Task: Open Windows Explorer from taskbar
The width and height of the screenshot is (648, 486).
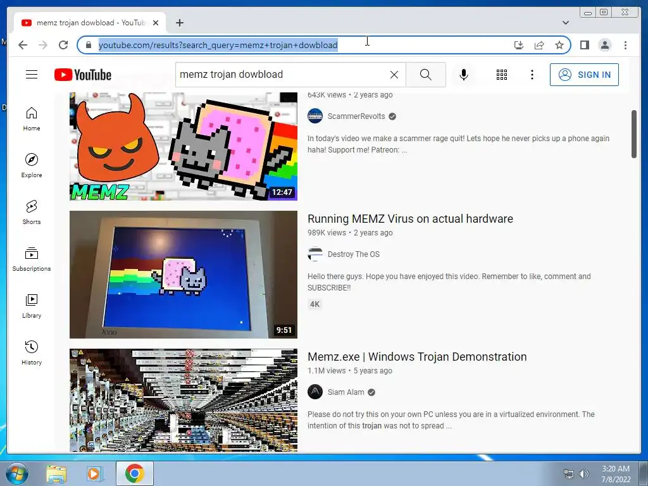Action: click(56, 473)
